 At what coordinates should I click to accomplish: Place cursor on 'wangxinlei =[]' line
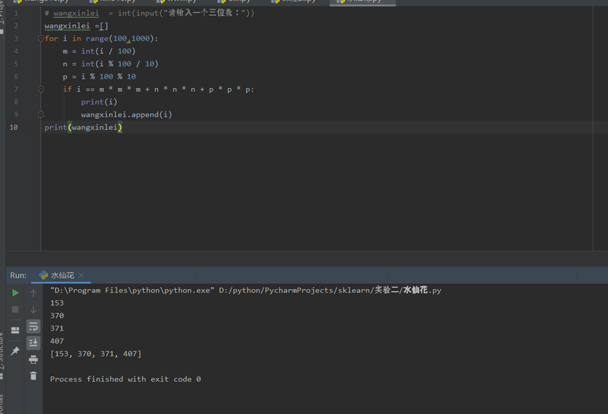[x=76, y=26]
